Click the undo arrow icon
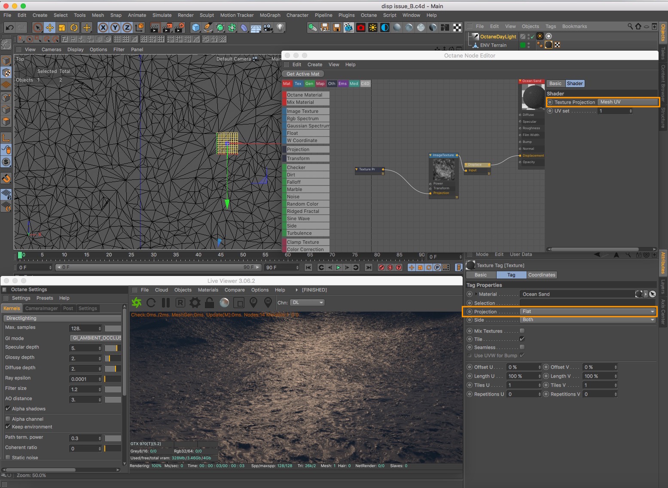This screenshot has width=668, height=488. [9, 28]
